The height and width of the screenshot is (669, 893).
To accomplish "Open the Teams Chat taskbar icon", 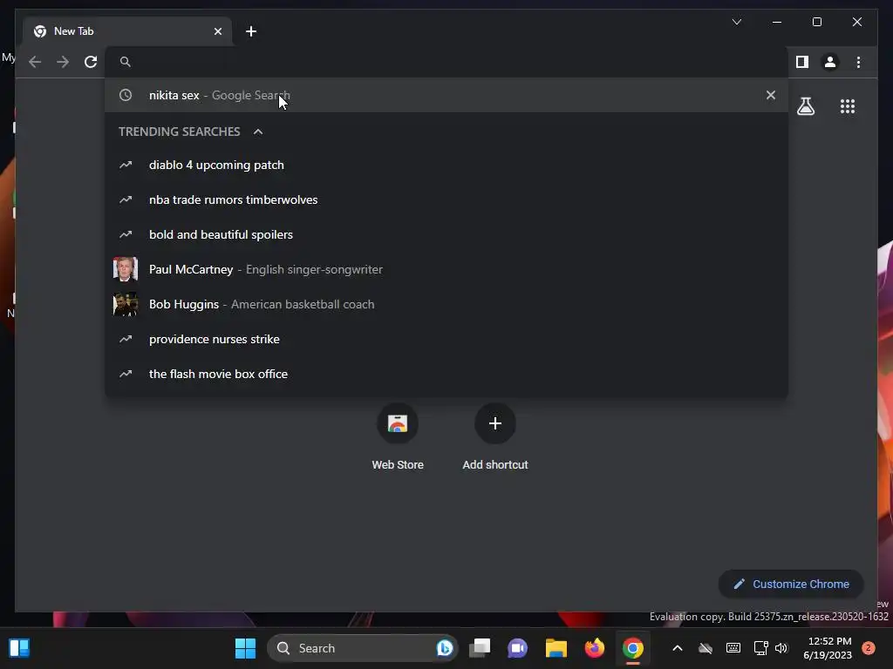I will [x=517, y=648].
